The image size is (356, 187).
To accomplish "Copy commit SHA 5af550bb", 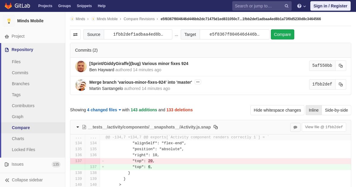I will click(x=341, y=66).
